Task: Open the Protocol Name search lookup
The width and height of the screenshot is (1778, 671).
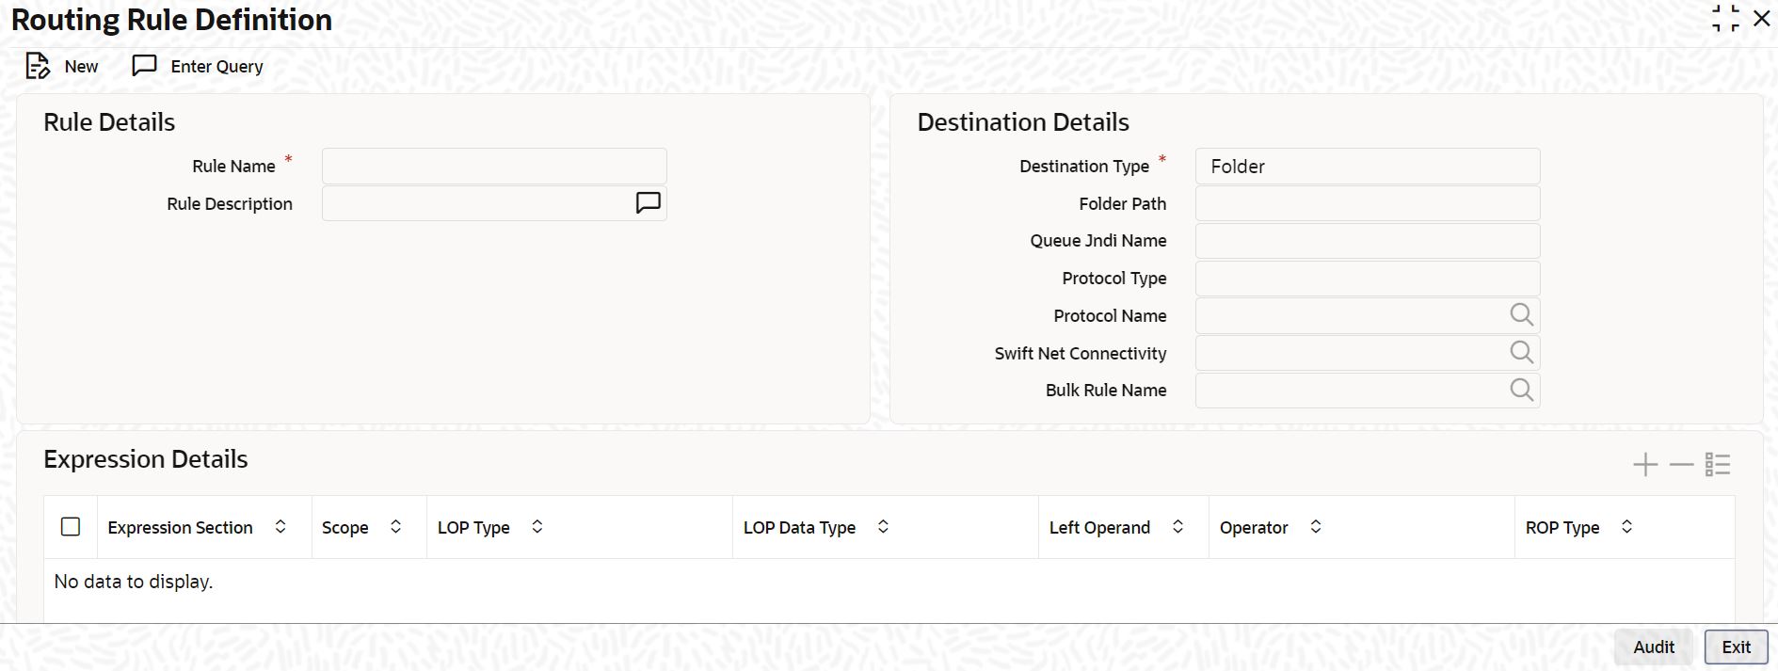Action: coord(1521,315)
